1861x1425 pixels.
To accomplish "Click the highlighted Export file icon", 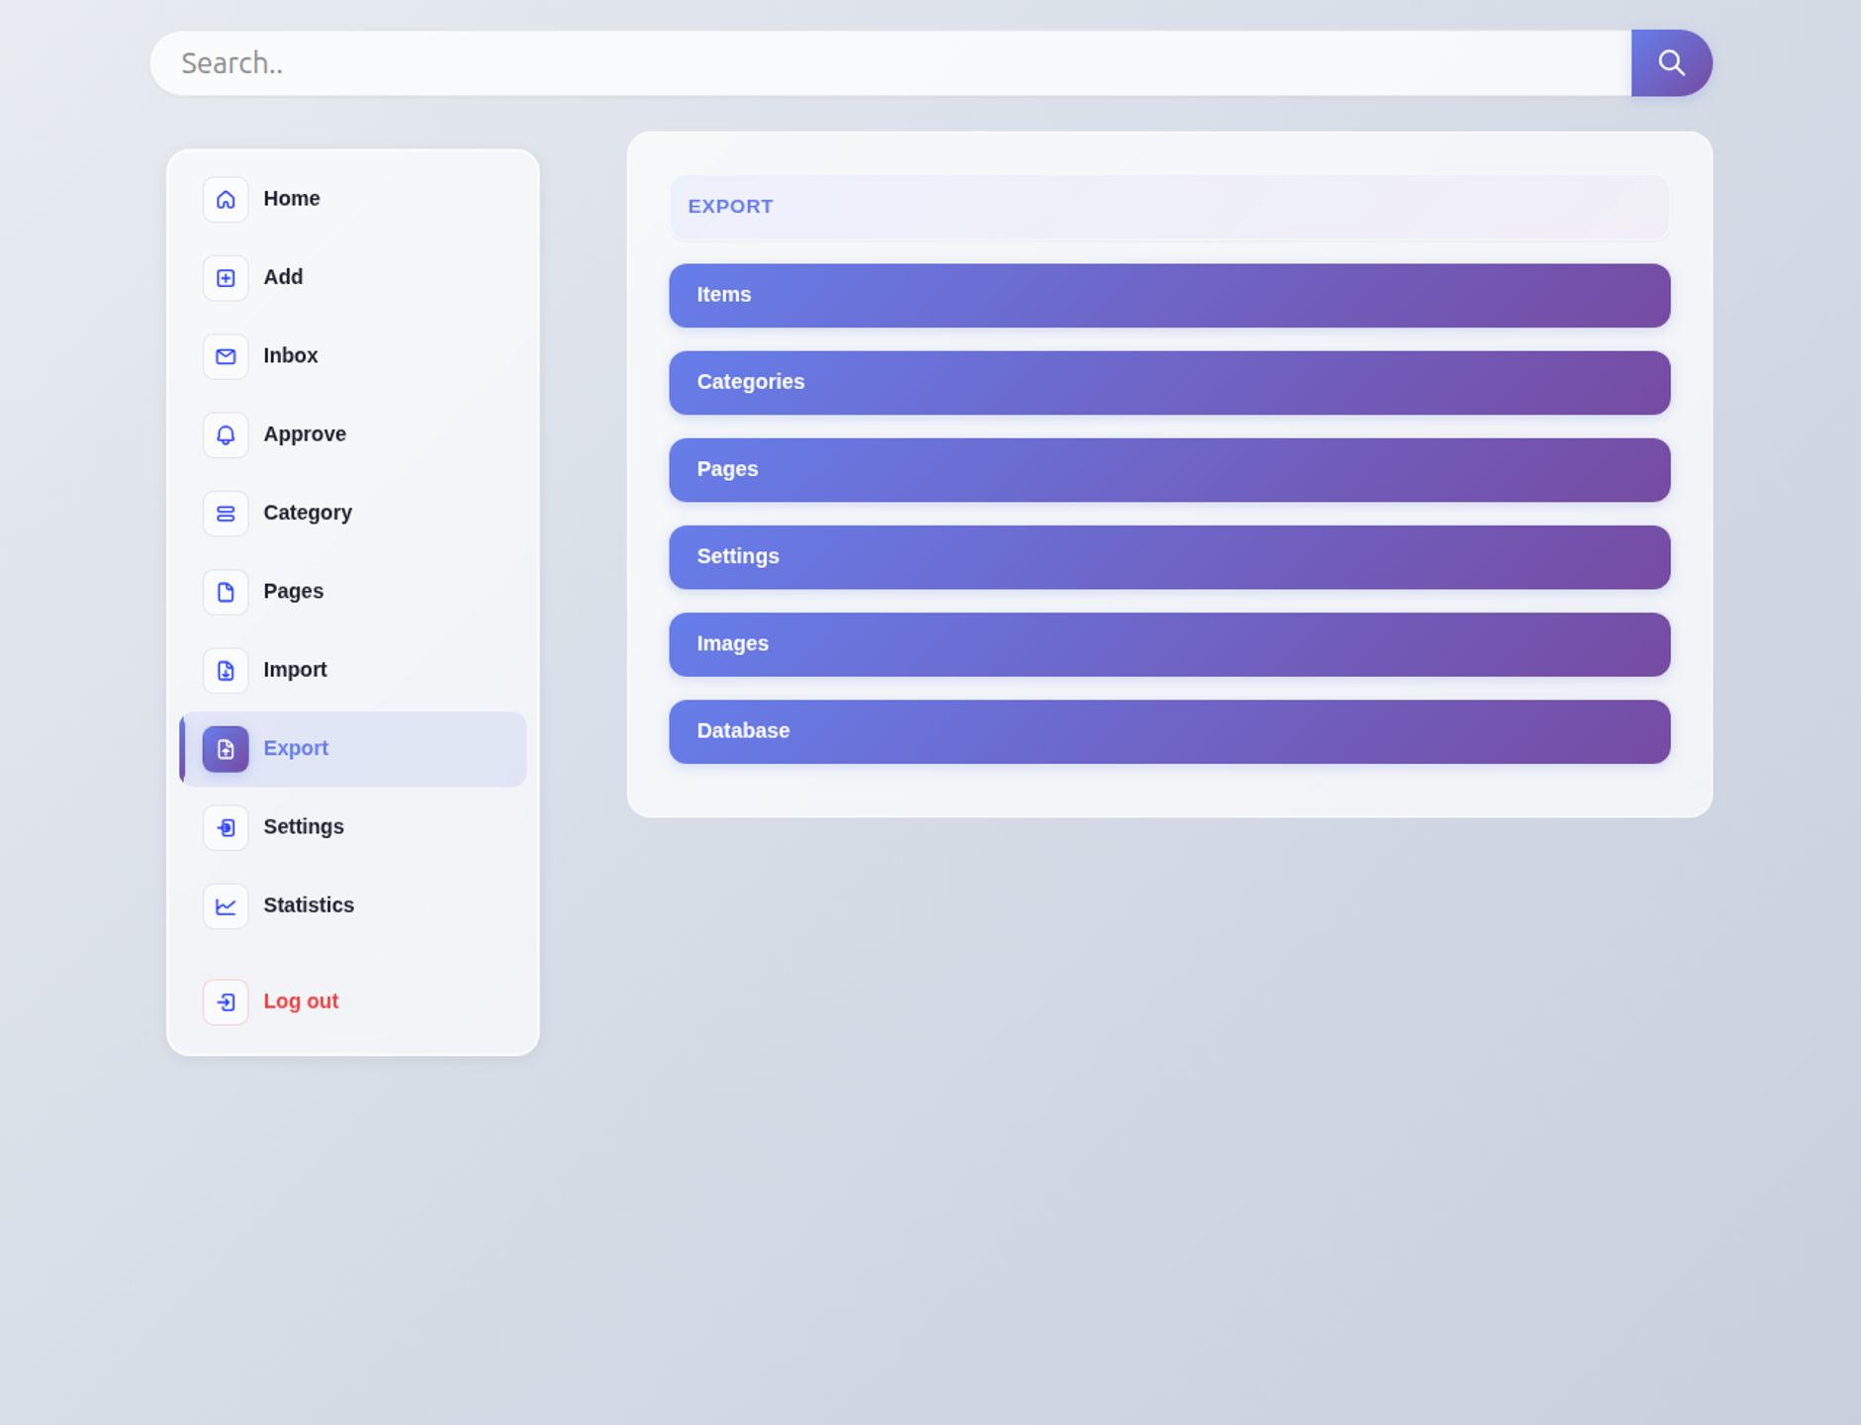I will coord(226,749).
